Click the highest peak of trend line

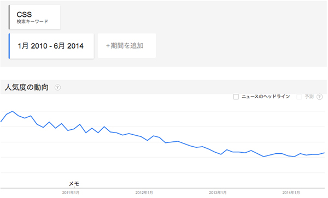click(13, 111)
